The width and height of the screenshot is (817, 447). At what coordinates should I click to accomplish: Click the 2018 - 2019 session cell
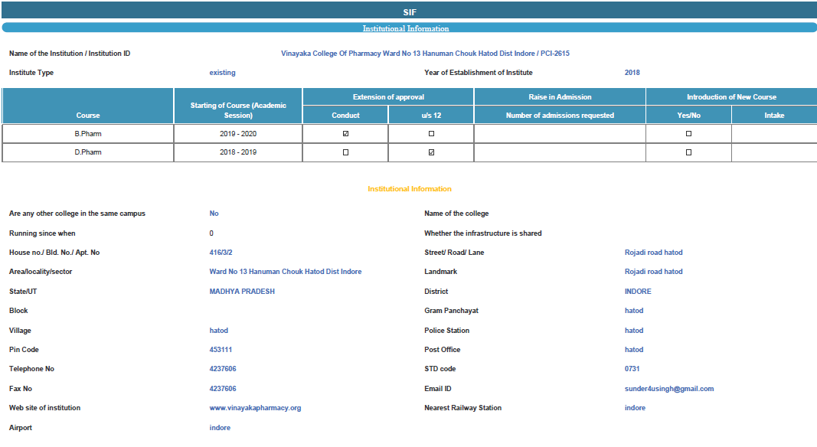tap(238, 152)
